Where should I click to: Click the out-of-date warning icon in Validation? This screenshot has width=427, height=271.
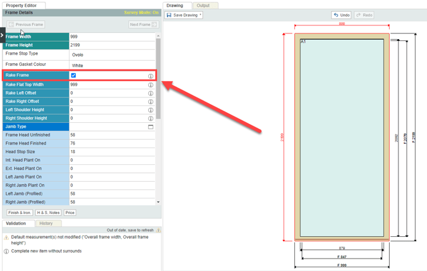coord(158,230)
